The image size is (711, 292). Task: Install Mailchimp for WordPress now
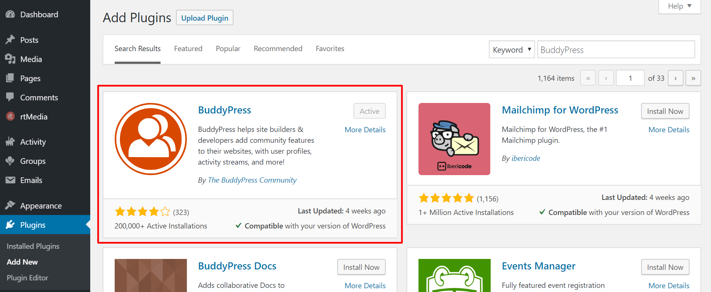[x=665, y=111]
